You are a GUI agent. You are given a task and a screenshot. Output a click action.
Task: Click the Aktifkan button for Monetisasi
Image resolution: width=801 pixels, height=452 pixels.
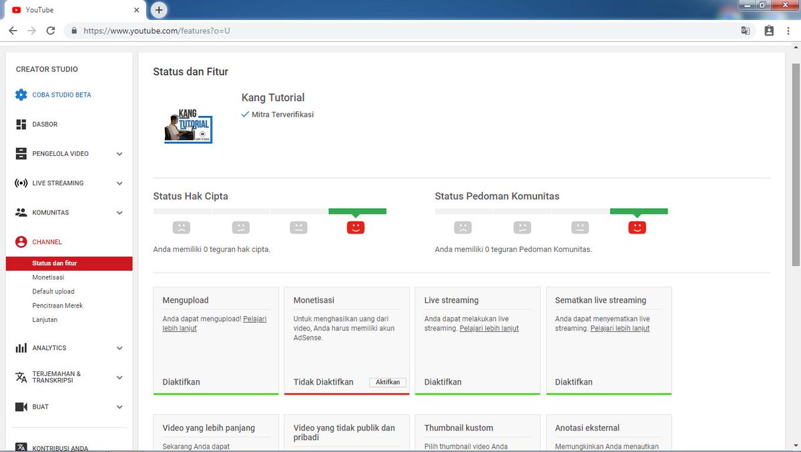coord(388,382)
